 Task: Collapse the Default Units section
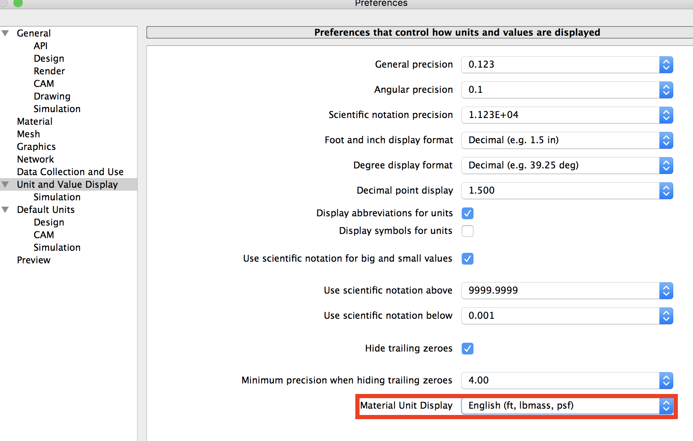click(x=5, y=210)
